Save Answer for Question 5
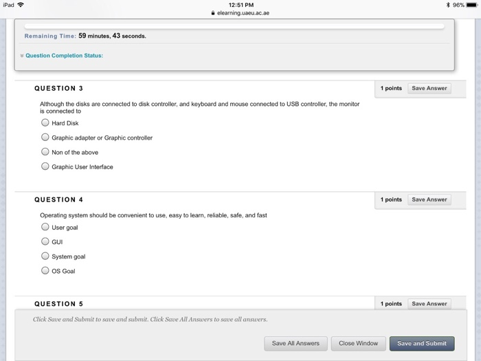Screen dimensions: 481x361 coord(429,304)
